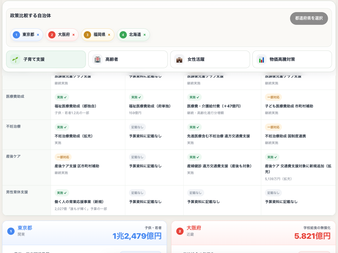Open the 都道府県を選択 selector
The width and height of the screenshot is (338, 253).
(x=309, y=18)
